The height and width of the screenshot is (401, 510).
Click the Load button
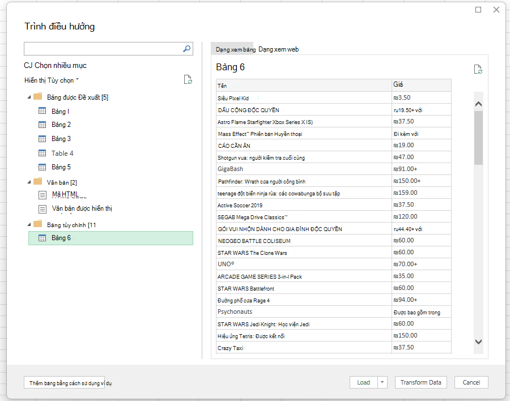364,382
